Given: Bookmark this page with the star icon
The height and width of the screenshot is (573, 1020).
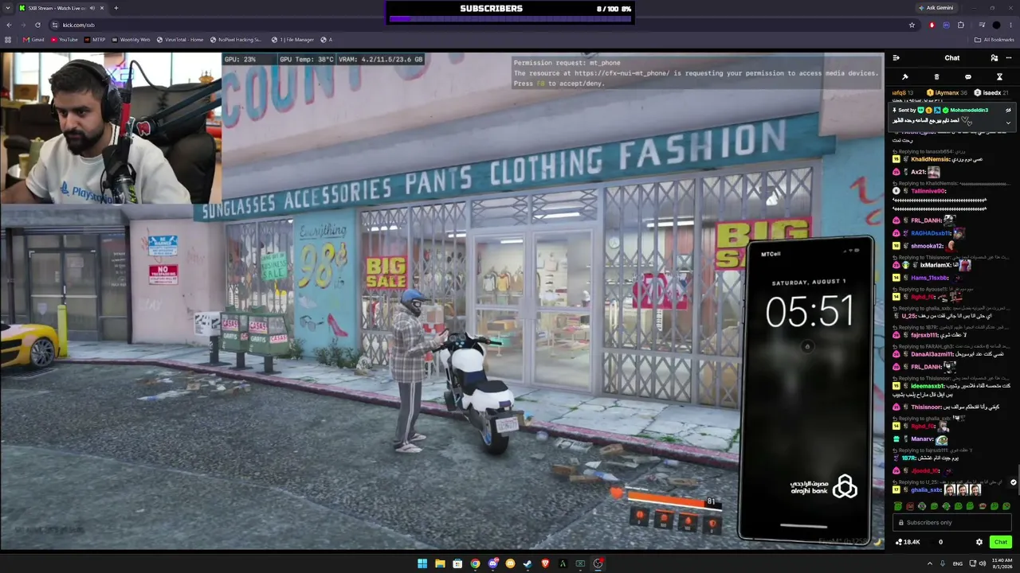Looking at the screenshot, I should (x=912, y=25).
